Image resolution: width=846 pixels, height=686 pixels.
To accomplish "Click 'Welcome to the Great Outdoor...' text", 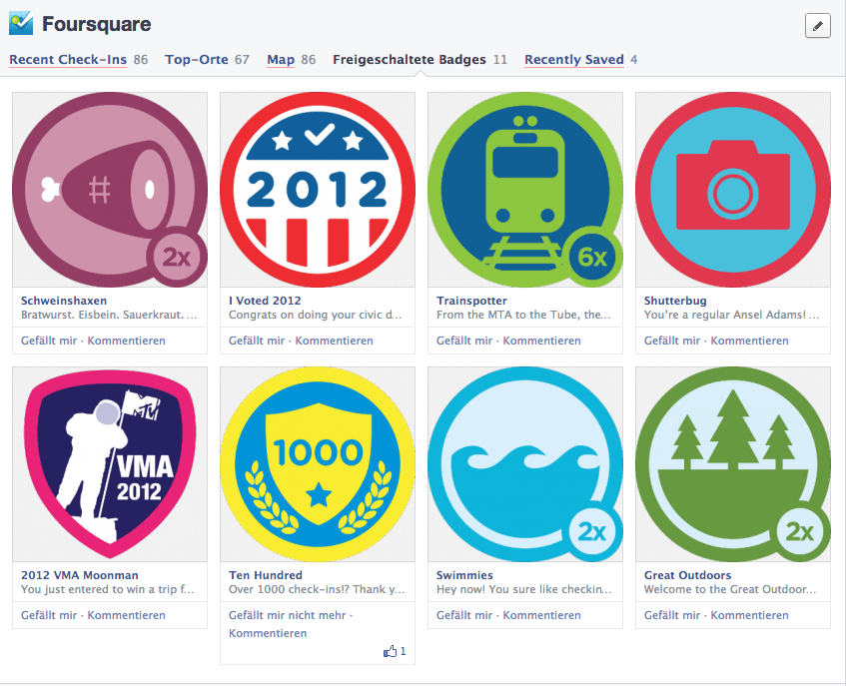I will [730, 589].
